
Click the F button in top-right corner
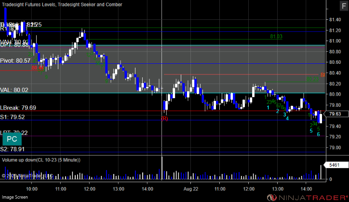point(344,6)
